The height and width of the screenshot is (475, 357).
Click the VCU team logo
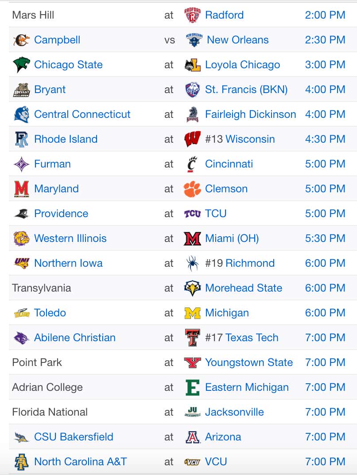(192, 462)
